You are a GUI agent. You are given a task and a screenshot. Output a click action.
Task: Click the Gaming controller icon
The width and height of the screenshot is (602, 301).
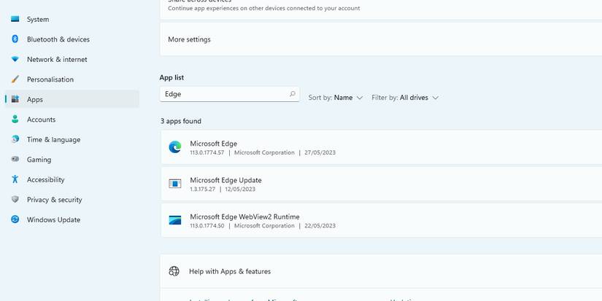[x=15, y=160]
